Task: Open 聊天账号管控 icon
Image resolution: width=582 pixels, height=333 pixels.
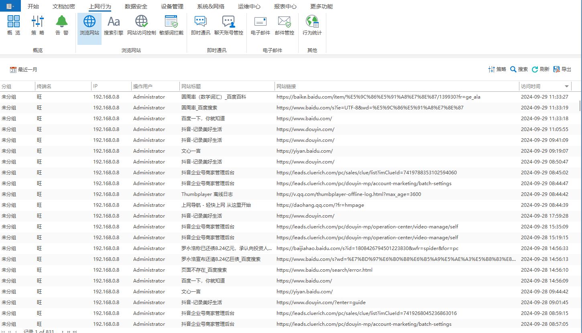Action: click(x=228, y=25)
